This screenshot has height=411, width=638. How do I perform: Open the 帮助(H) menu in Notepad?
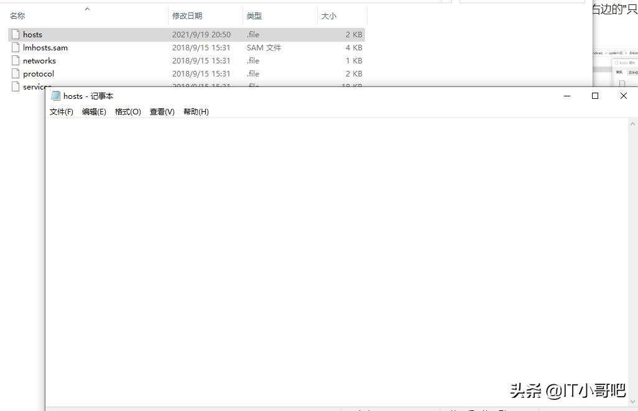pos(196,111)
